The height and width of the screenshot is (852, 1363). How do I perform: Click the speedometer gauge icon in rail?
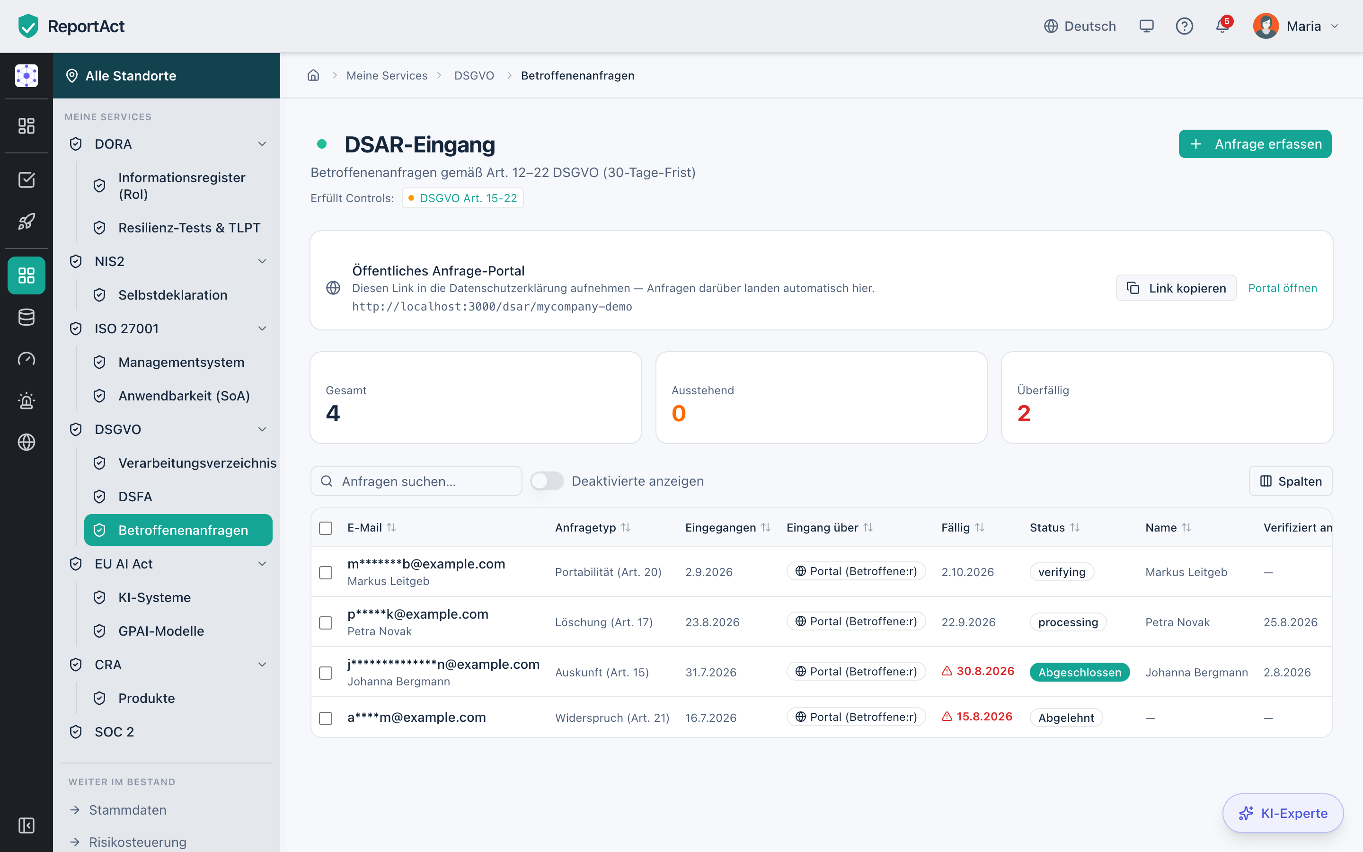click(27, 359)
